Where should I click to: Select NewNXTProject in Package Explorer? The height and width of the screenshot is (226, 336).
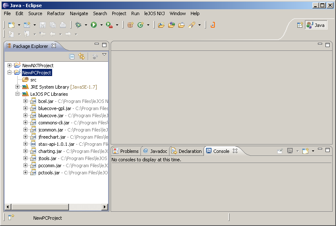[x=38, y=66]
